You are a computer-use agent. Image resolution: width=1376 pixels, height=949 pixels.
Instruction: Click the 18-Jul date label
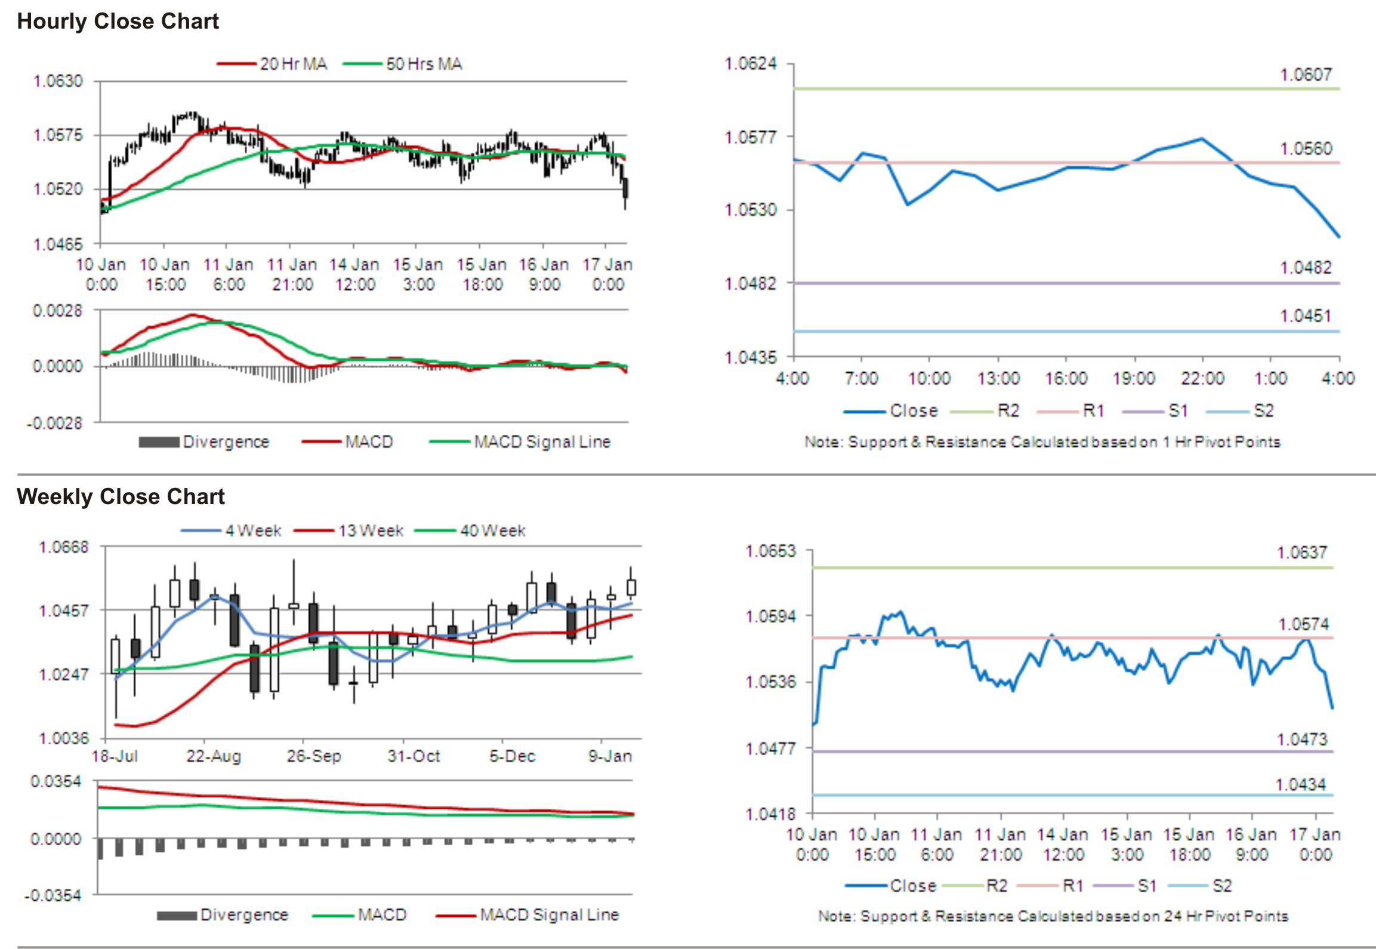(x=115, y=756)
